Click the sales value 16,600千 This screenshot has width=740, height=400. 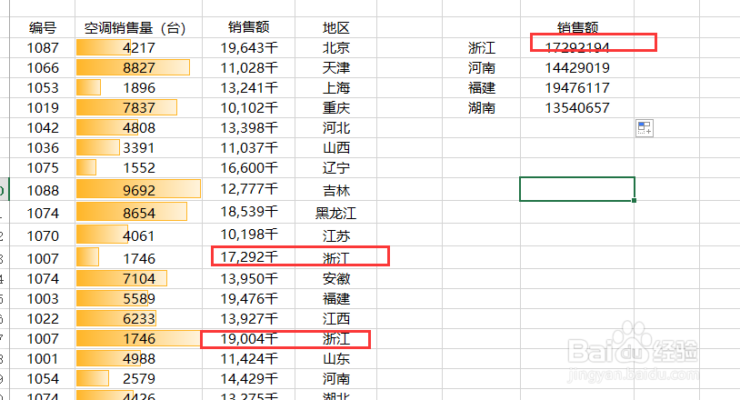coord(249,168)
